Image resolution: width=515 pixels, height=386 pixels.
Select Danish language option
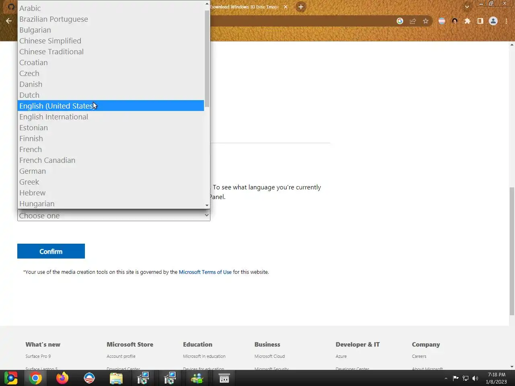coord(111,84)
